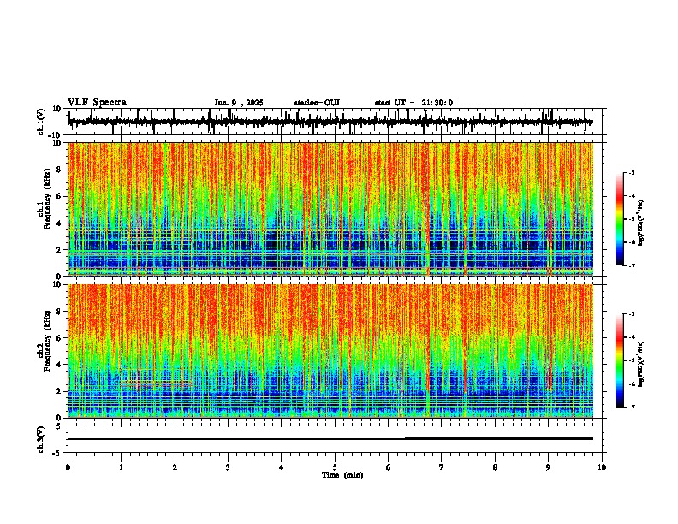Click the '5' tick on time axis
Viewport: 678px width, 524px height.
coord(335,467)
